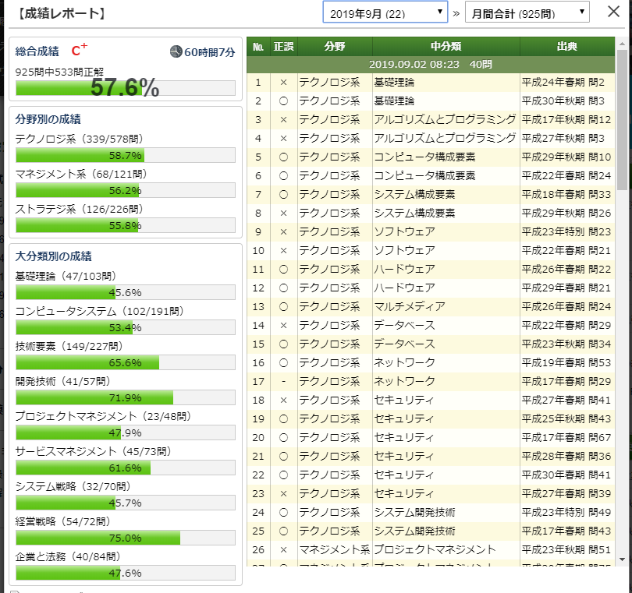
Task: Click 平成19年春期 問53 source cell
Action: (566, 362)
